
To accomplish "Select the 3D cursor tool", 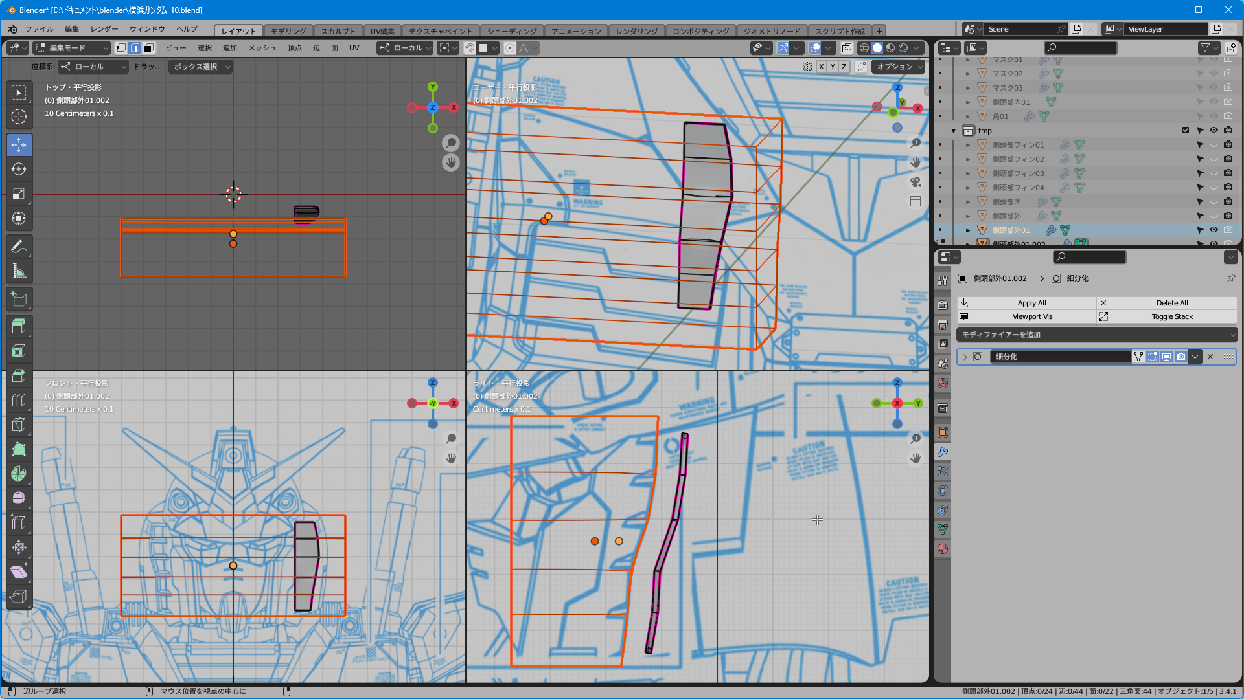I will (x=19, y=117).
